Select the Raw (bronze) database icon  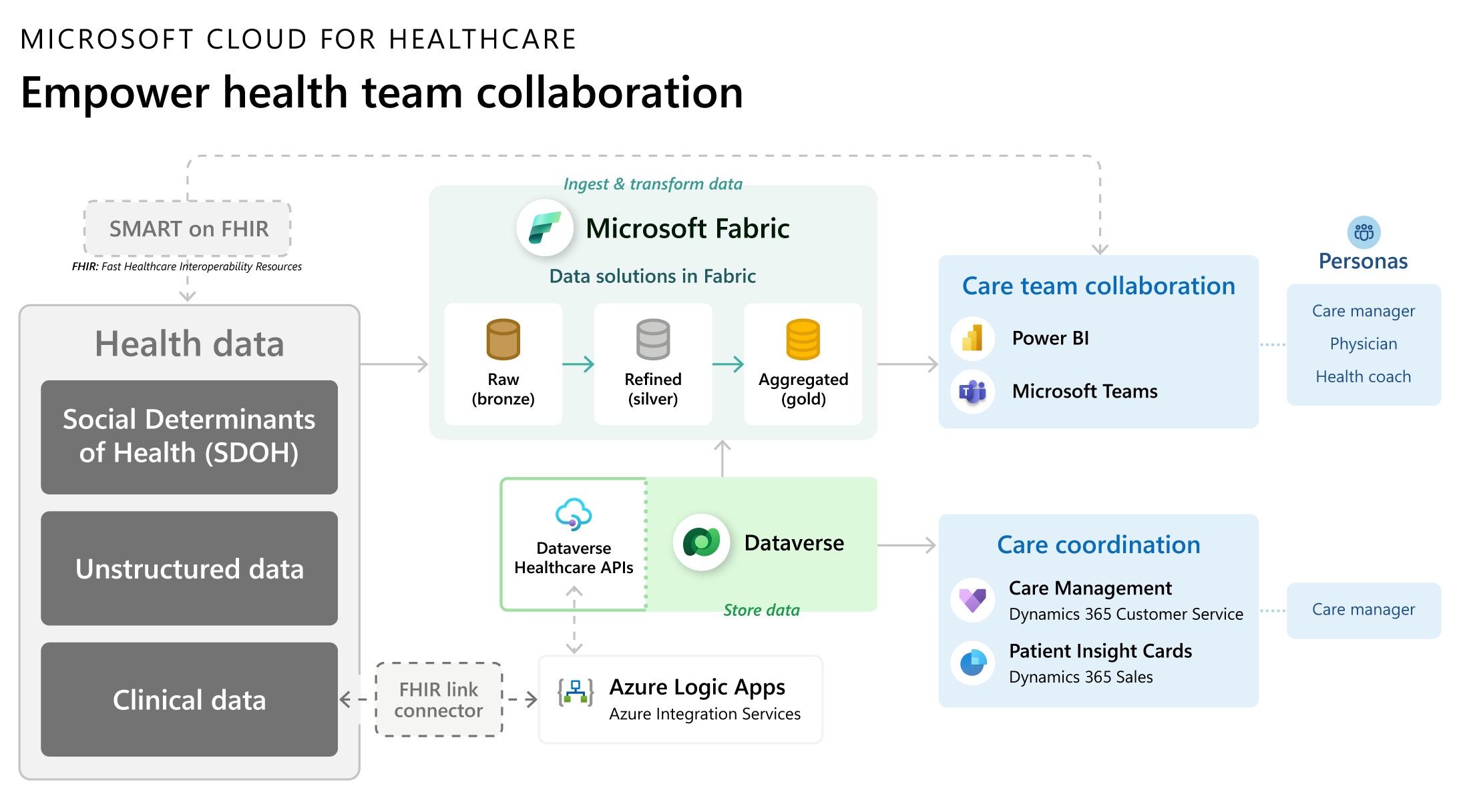pos(503,339)
